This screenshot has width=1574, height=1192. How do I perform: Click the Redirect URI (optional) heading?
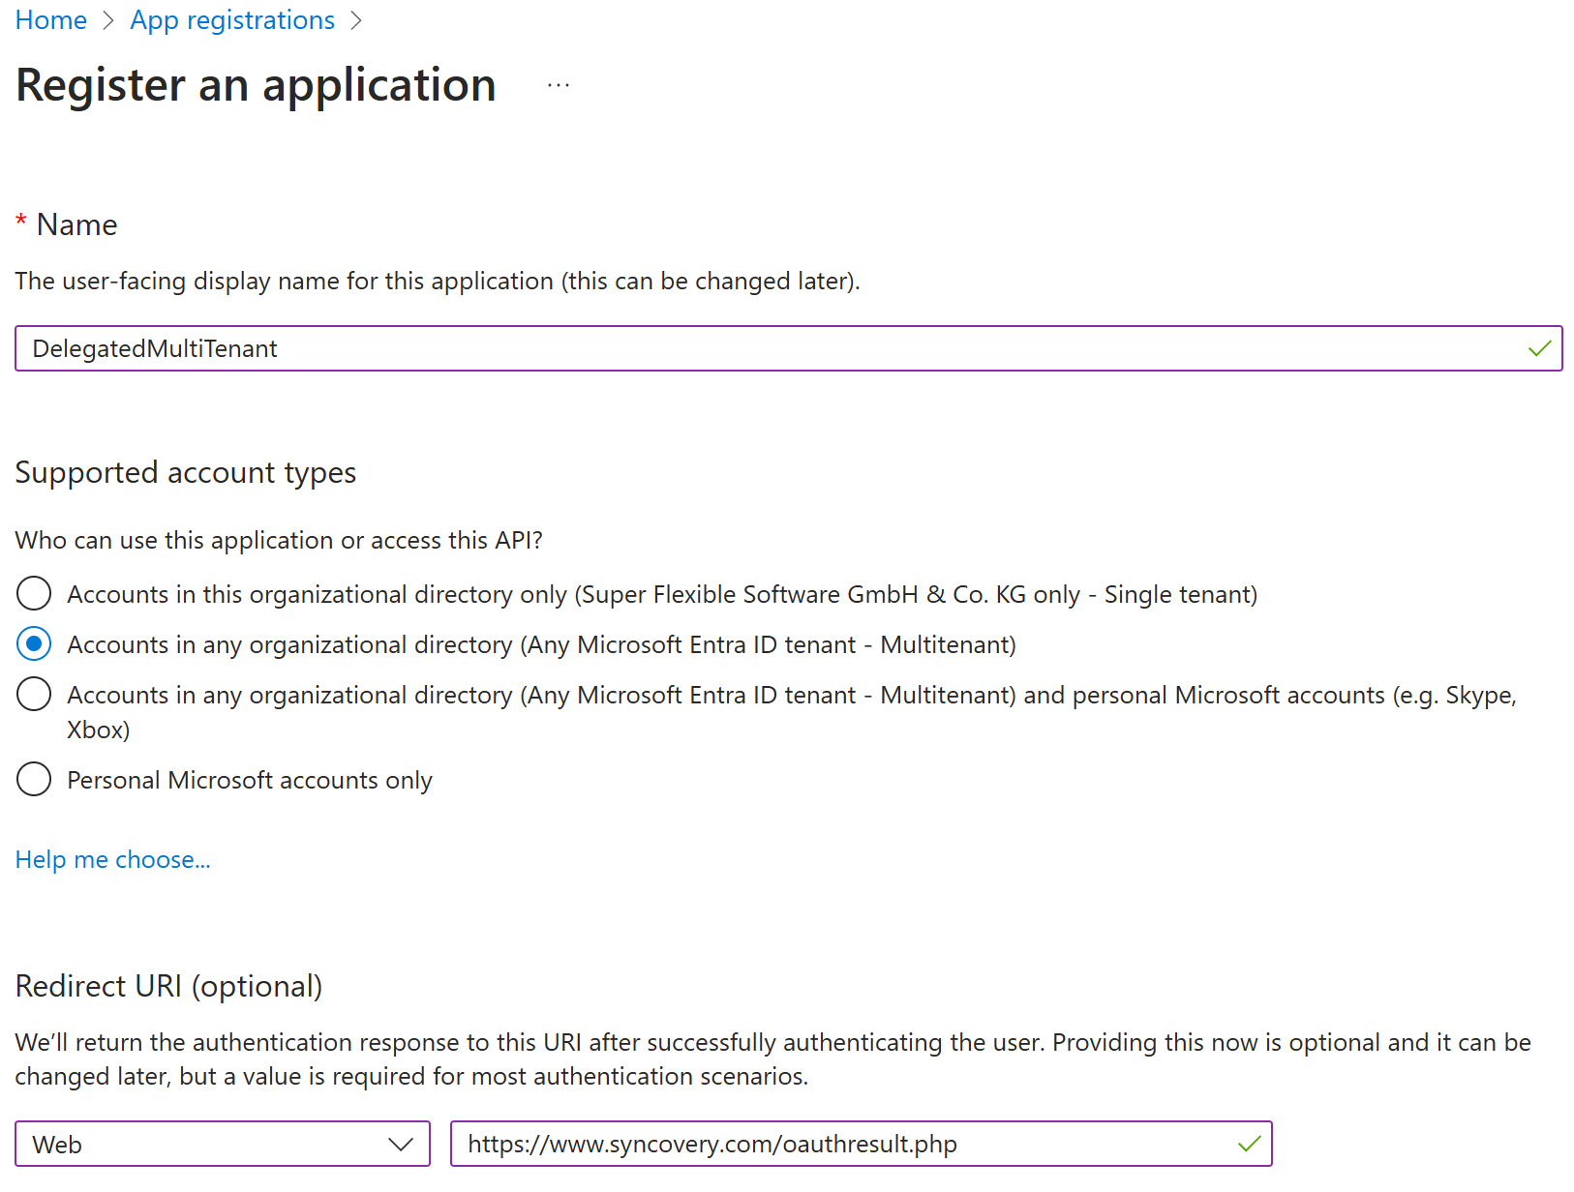168,986
